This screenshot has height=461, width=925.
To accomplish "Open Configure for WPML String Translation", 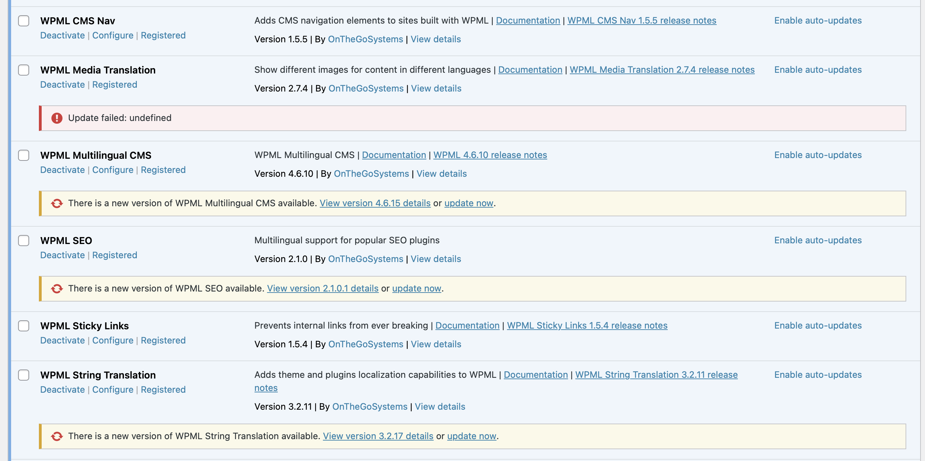I will pyautogui.click(x=113, y=390).
